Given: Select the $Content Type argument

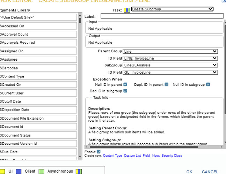Looking at the screenshot, I should [38, 76].
